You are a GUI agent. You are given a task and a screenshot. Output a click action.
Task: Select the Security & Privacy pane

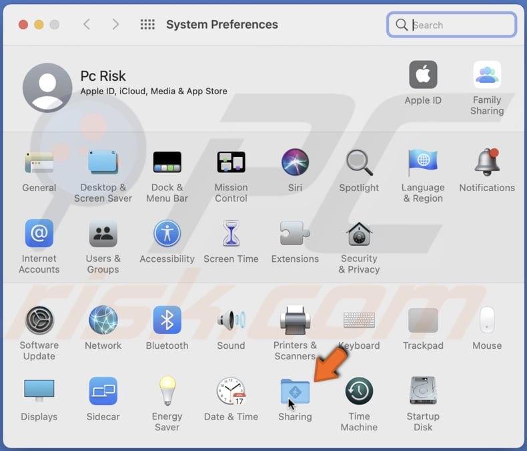click(x=359, y=235)
